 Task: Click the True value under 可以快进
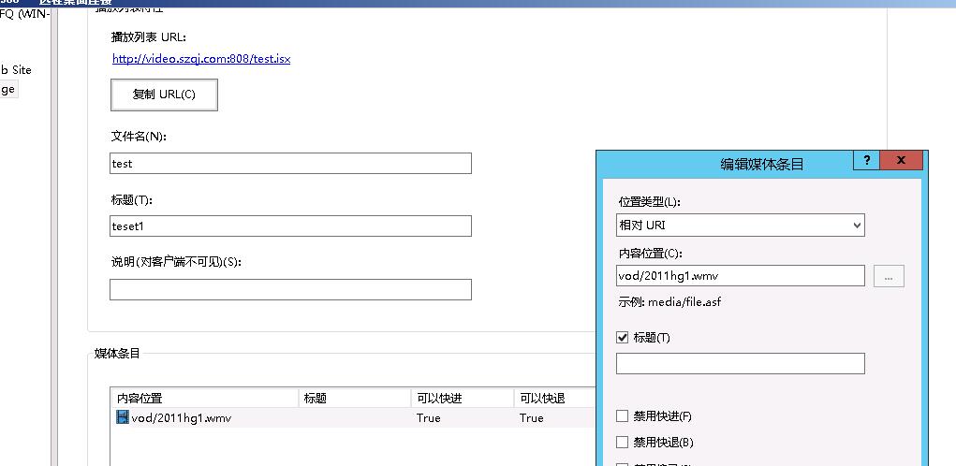pos(429,418)
